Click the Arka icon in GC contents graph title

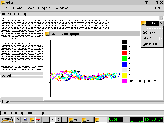[47, 34]
